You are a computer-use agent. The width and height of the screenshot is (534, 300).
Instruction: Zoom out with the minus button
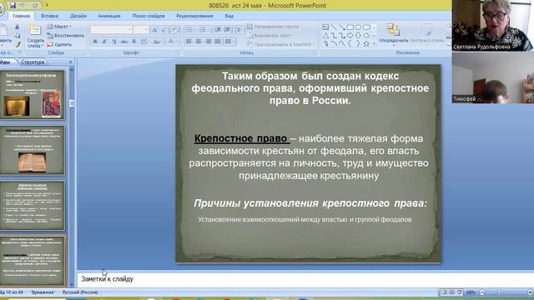pos(482,292)
